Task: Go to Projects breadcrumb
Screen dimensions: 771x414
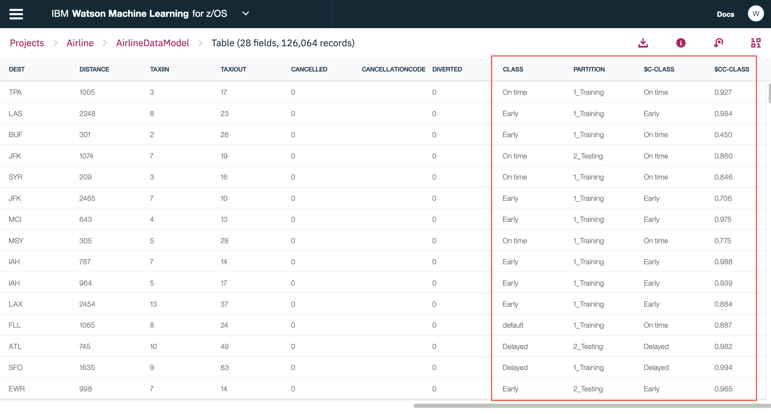Action: pyautogui.click(x=27, y=43)
